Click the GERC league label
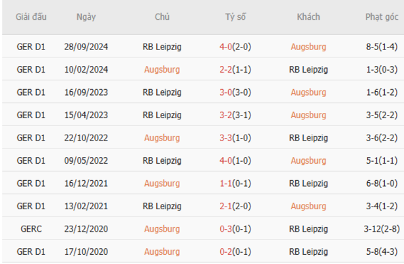The width and height of the screenshot is (404, 264). 31,229
